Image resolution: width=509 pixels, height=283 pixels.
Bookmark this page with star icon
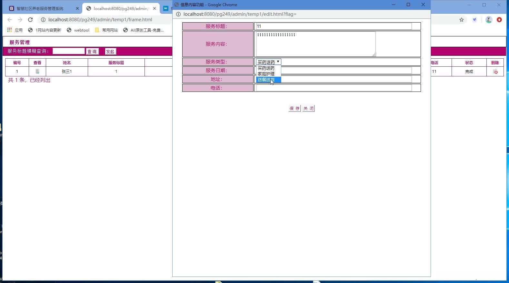(462, 20)
